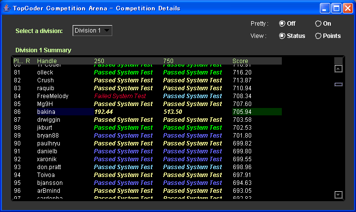Click bakina's 192.44 score in 250 column

(103, 111)
